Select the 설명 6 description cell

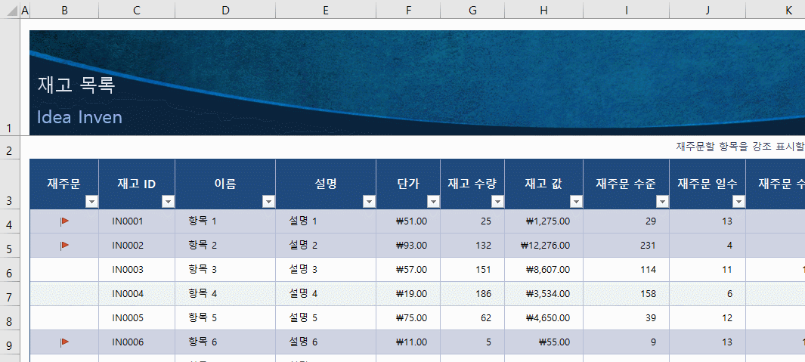tap(326, 342)
